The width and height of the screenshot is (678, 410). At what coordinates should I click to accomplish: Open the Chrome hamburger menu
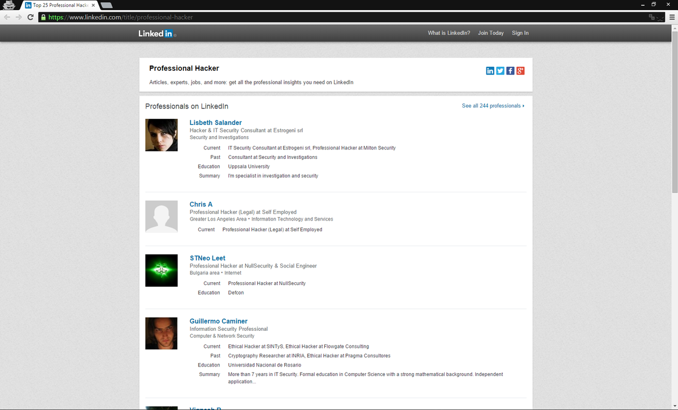(x=672, y=17)
